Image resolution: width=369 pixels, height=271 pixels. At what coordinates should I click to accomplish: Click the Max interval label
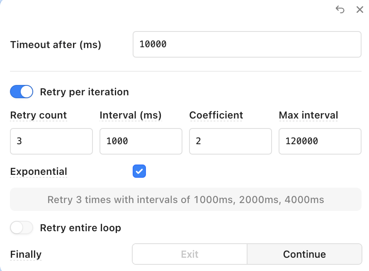[308, 115]
